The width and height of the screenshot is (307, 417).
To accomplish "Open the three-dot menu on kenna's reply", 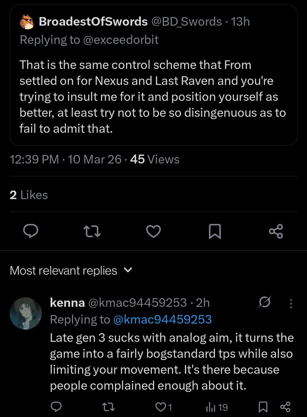I will (291, 304).
